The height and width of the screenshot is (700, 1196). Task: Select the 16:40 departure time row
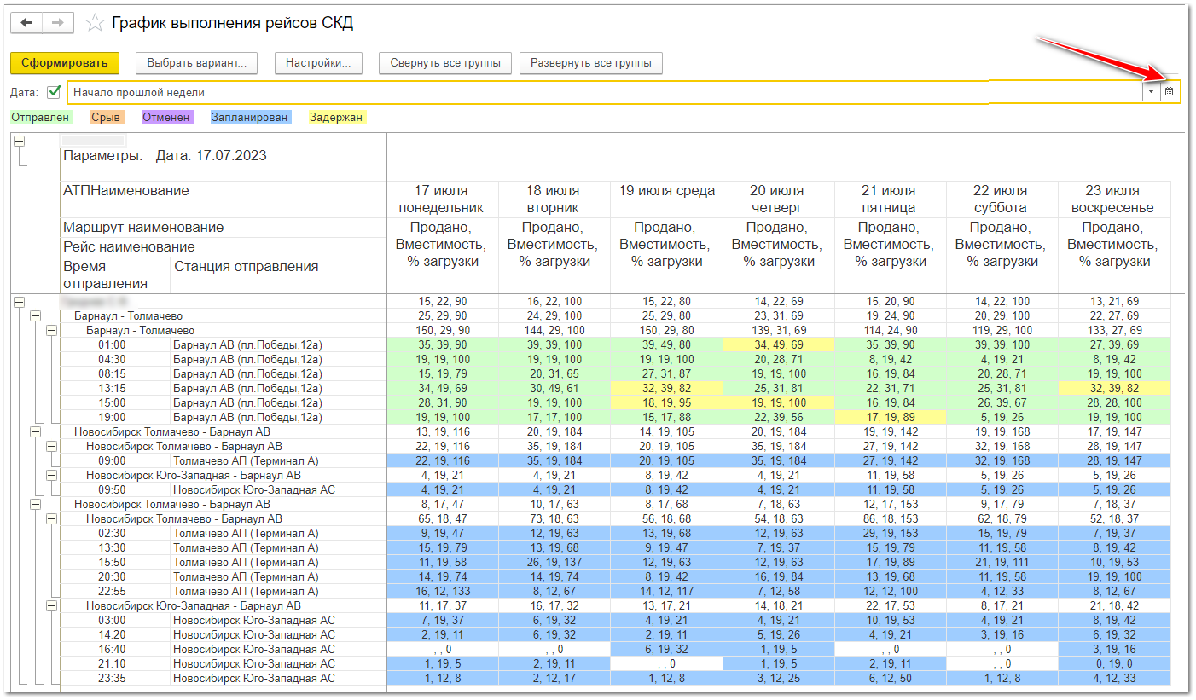[x=113, y=650]
